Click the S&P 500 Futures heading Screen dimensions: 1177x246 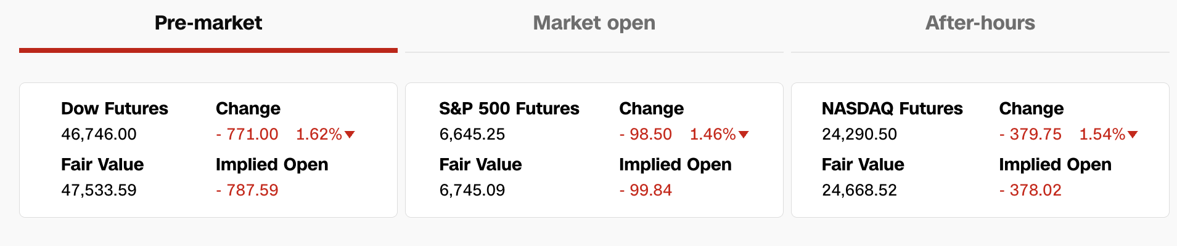click(509, 109)
